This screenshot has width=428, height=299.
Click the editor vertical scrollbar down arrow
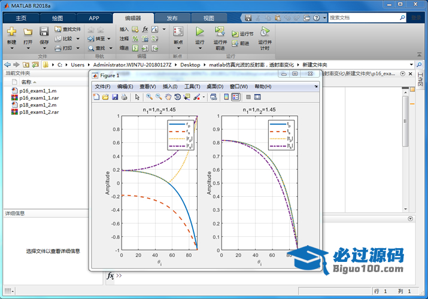click(406, 209)
